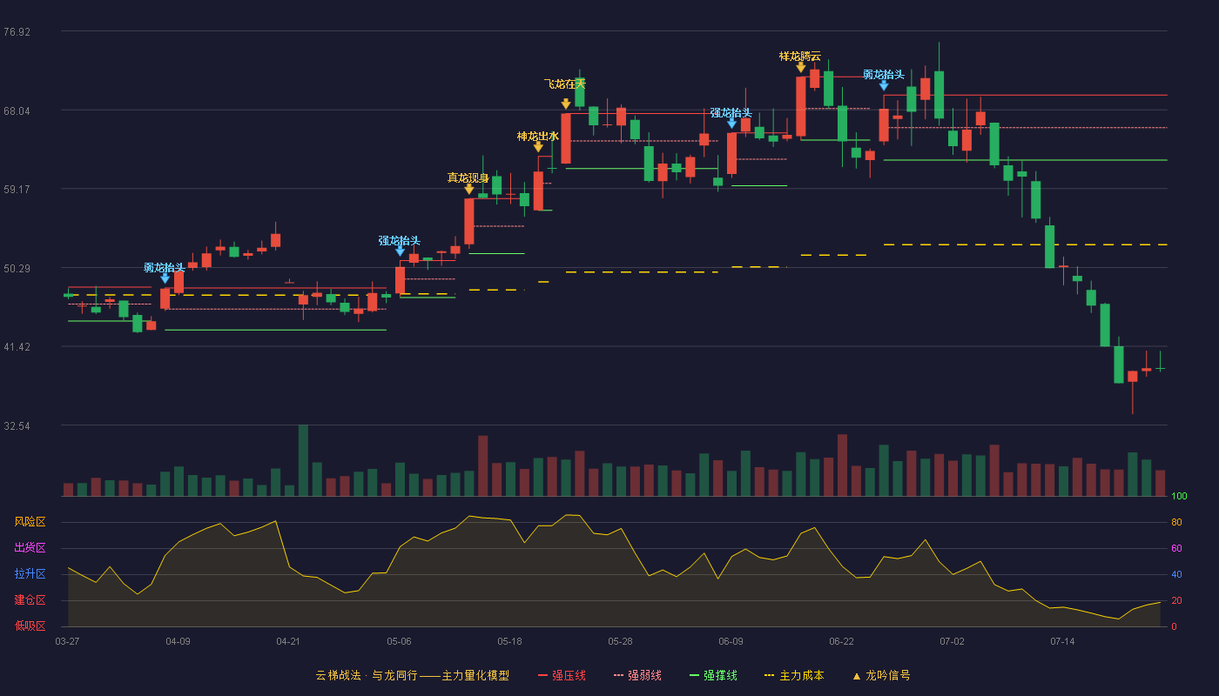Click the yellow arrow under 真龙现身
Image resolution: width=1219 pixels, height=696 pixels.
tap(469, 189)
